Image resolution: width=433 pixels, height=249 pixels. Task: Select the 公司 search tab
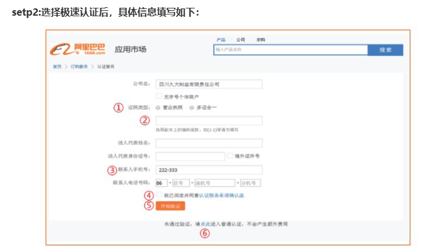click(241, 40)
